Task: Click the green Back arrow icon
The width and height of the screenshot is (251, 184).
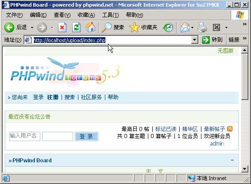Action: click(9, 27)
